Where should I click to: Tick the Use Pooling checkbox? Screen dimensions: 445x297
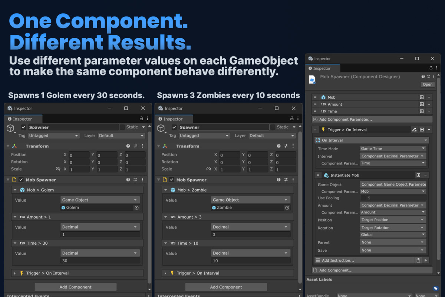(x=363, y=198)
